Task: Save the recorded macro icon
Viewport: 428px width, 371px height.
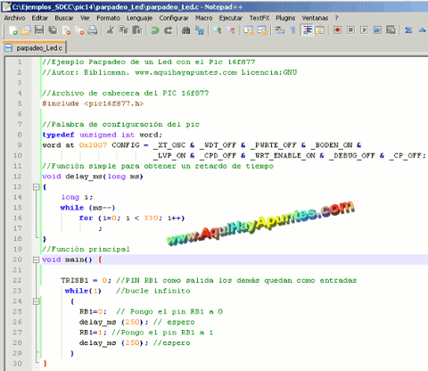Action: pyautogui.click(x=391, y=30)
